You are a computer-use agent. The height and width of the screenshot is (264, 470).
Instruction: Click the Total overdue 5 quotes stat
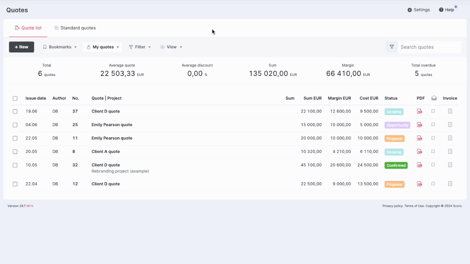pyautogui.click(x=423, y=70)
